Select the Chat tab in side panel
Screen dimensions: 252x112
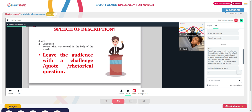216,26
